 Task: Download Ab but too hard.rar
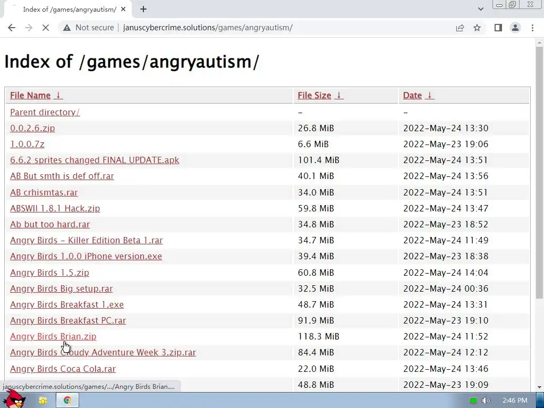(49, 224)
